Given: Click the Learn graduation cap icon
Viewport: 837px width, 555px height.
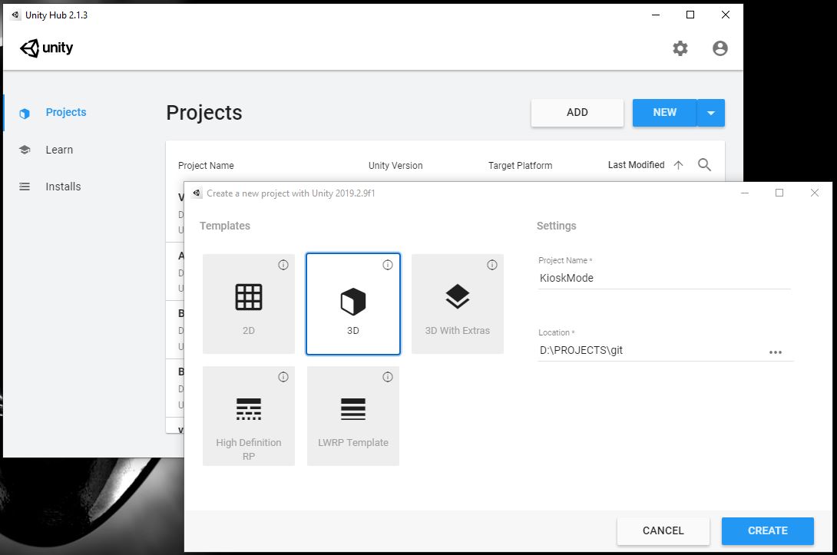Looking at the screenshot, I should [25, 150].
